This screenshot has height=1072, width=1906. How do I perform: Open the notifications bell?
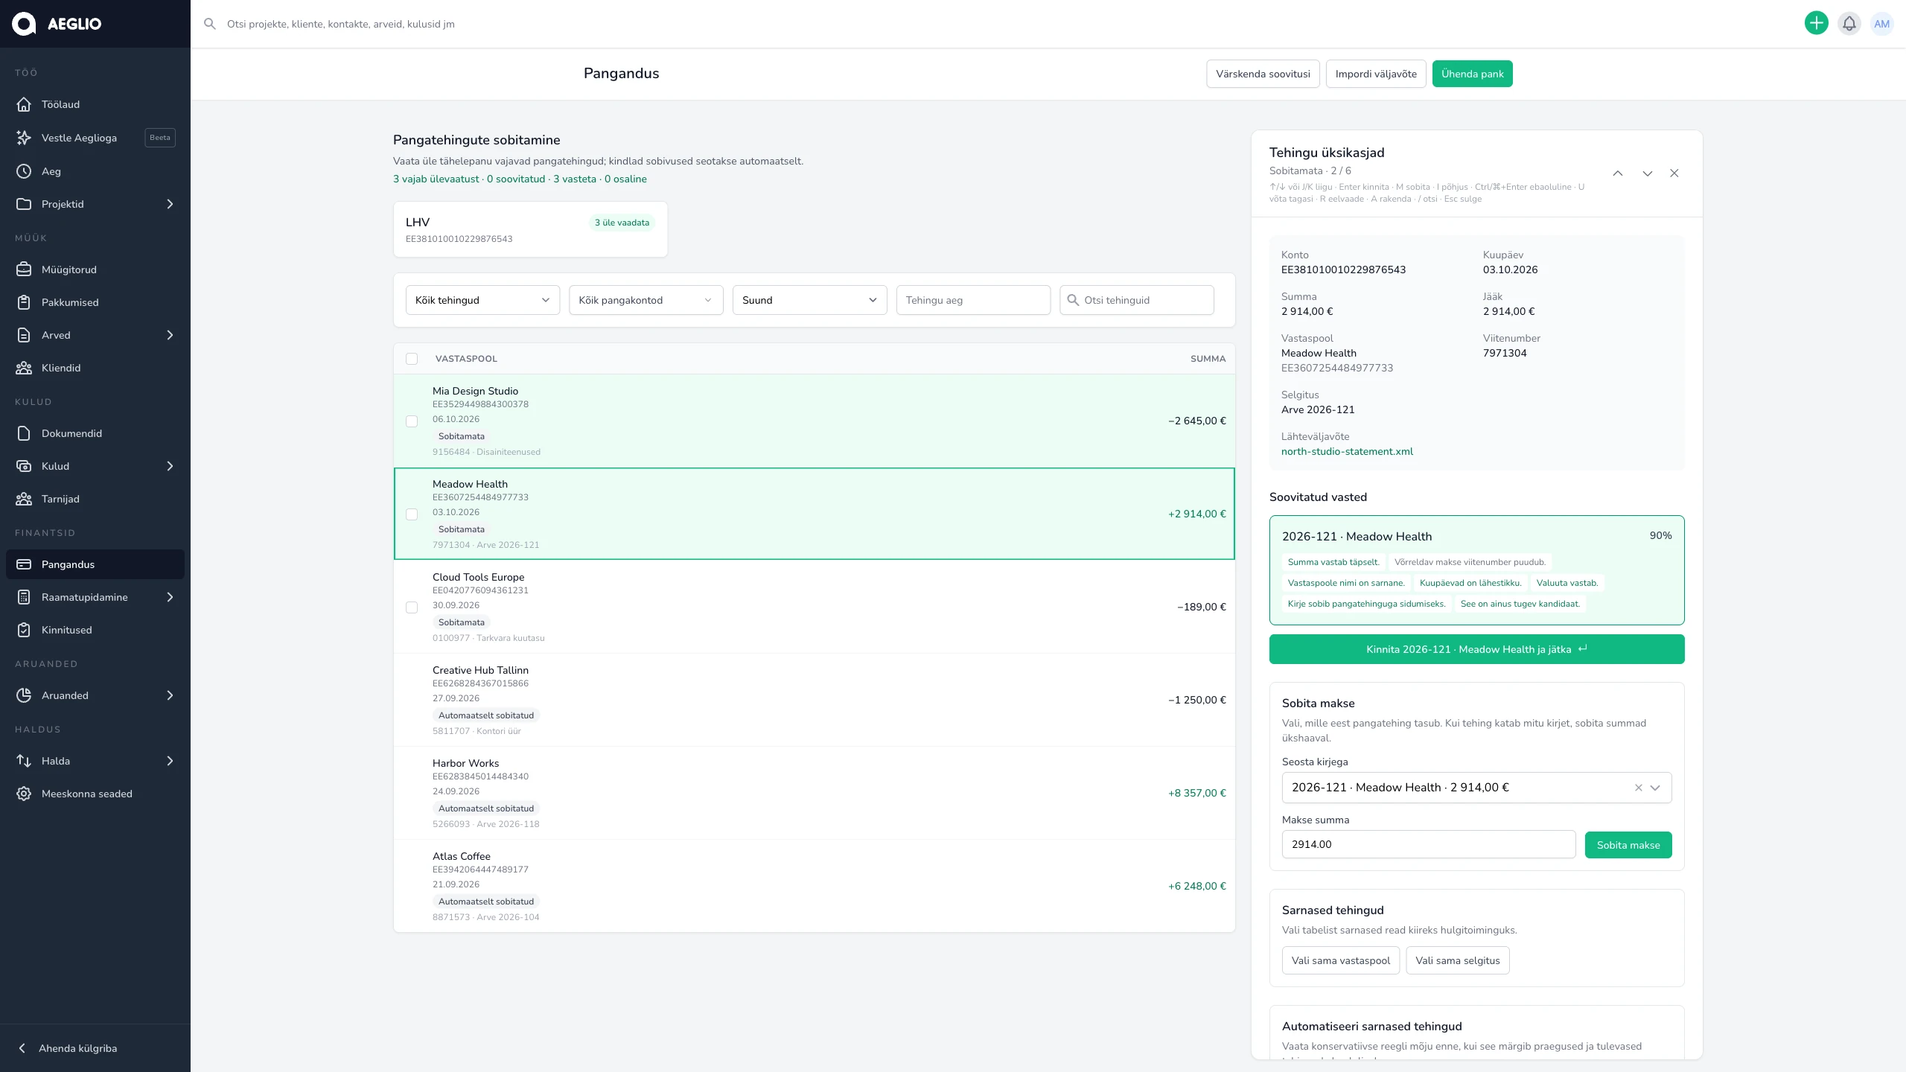point(1849,24)
